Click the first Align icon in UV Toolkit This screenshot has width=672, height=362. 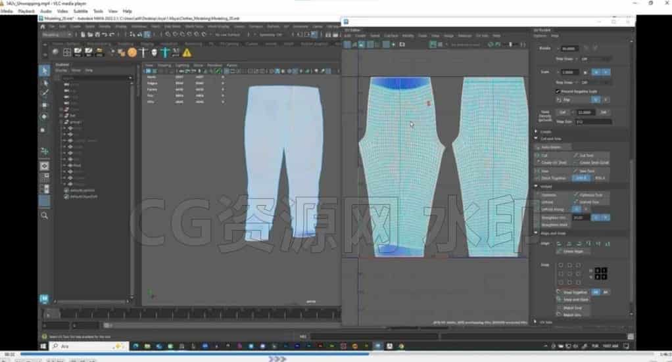coord(559,244)
